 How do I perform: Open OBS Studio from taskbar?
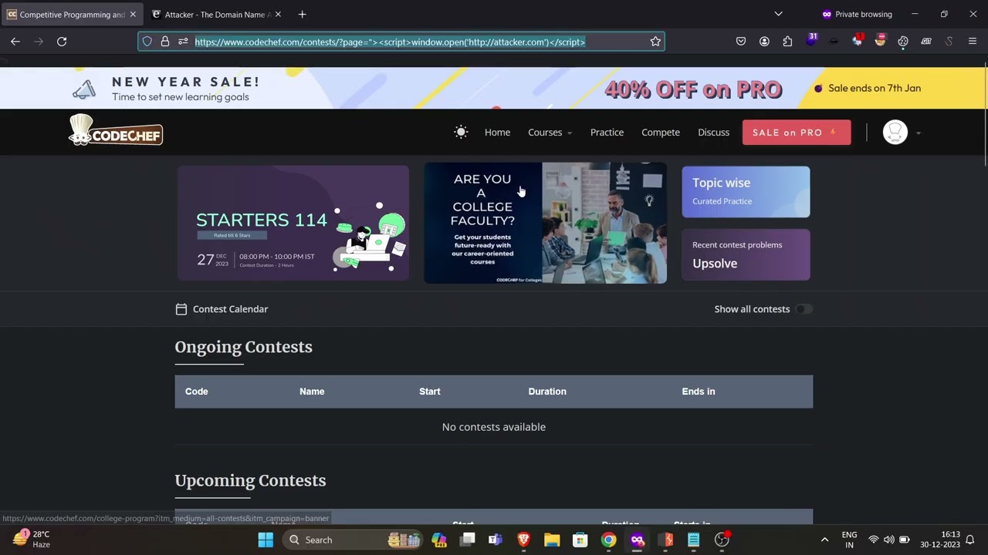[x=722, y=540]
